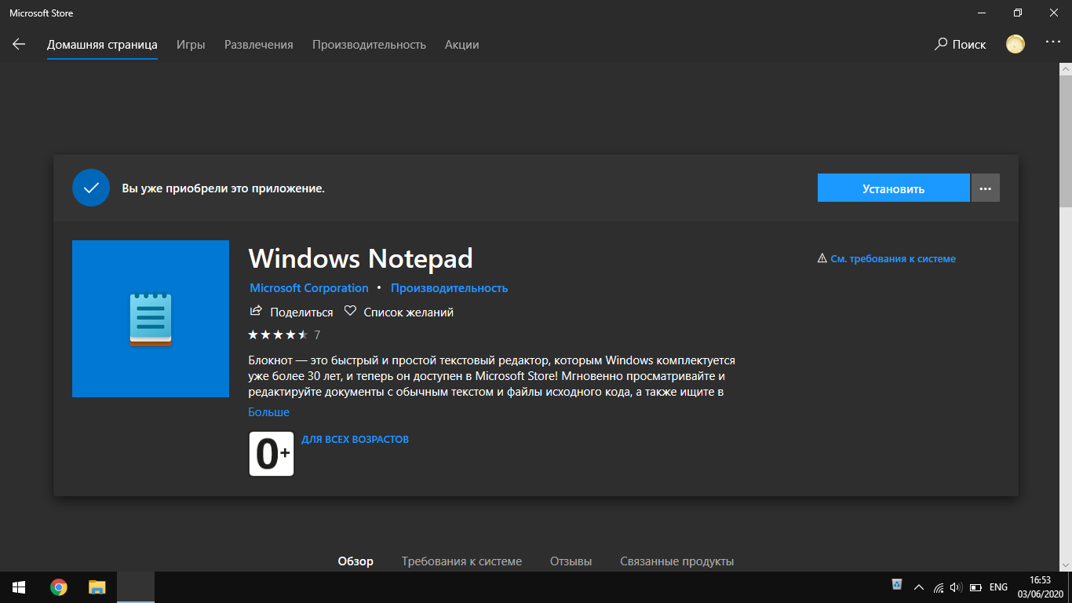Click the recycle bin icon in the tray
Image resolution: width=1072 pixels, height=603 pixels.
pyautogui.click(x=897, y=584)
